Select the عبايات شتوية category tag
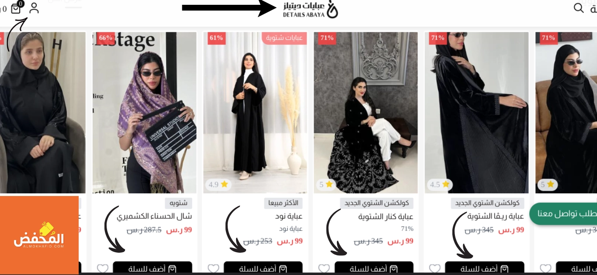The image size is (597, 275). (x=285, y=38)
